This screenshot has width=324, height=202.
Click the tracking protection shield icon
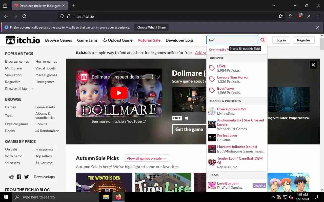click(x=62, y=16)
